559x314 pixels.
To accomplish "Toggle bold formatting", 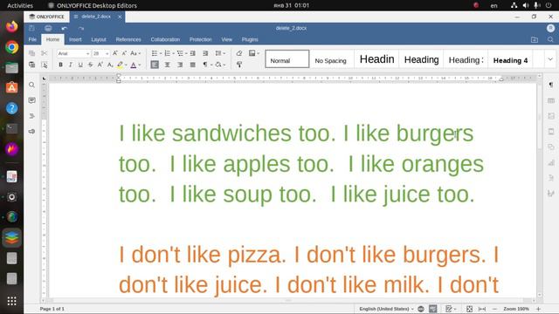I will point(60,65).
